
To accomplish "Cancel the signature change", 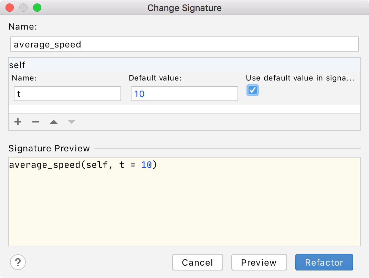I will coord(197,262).
